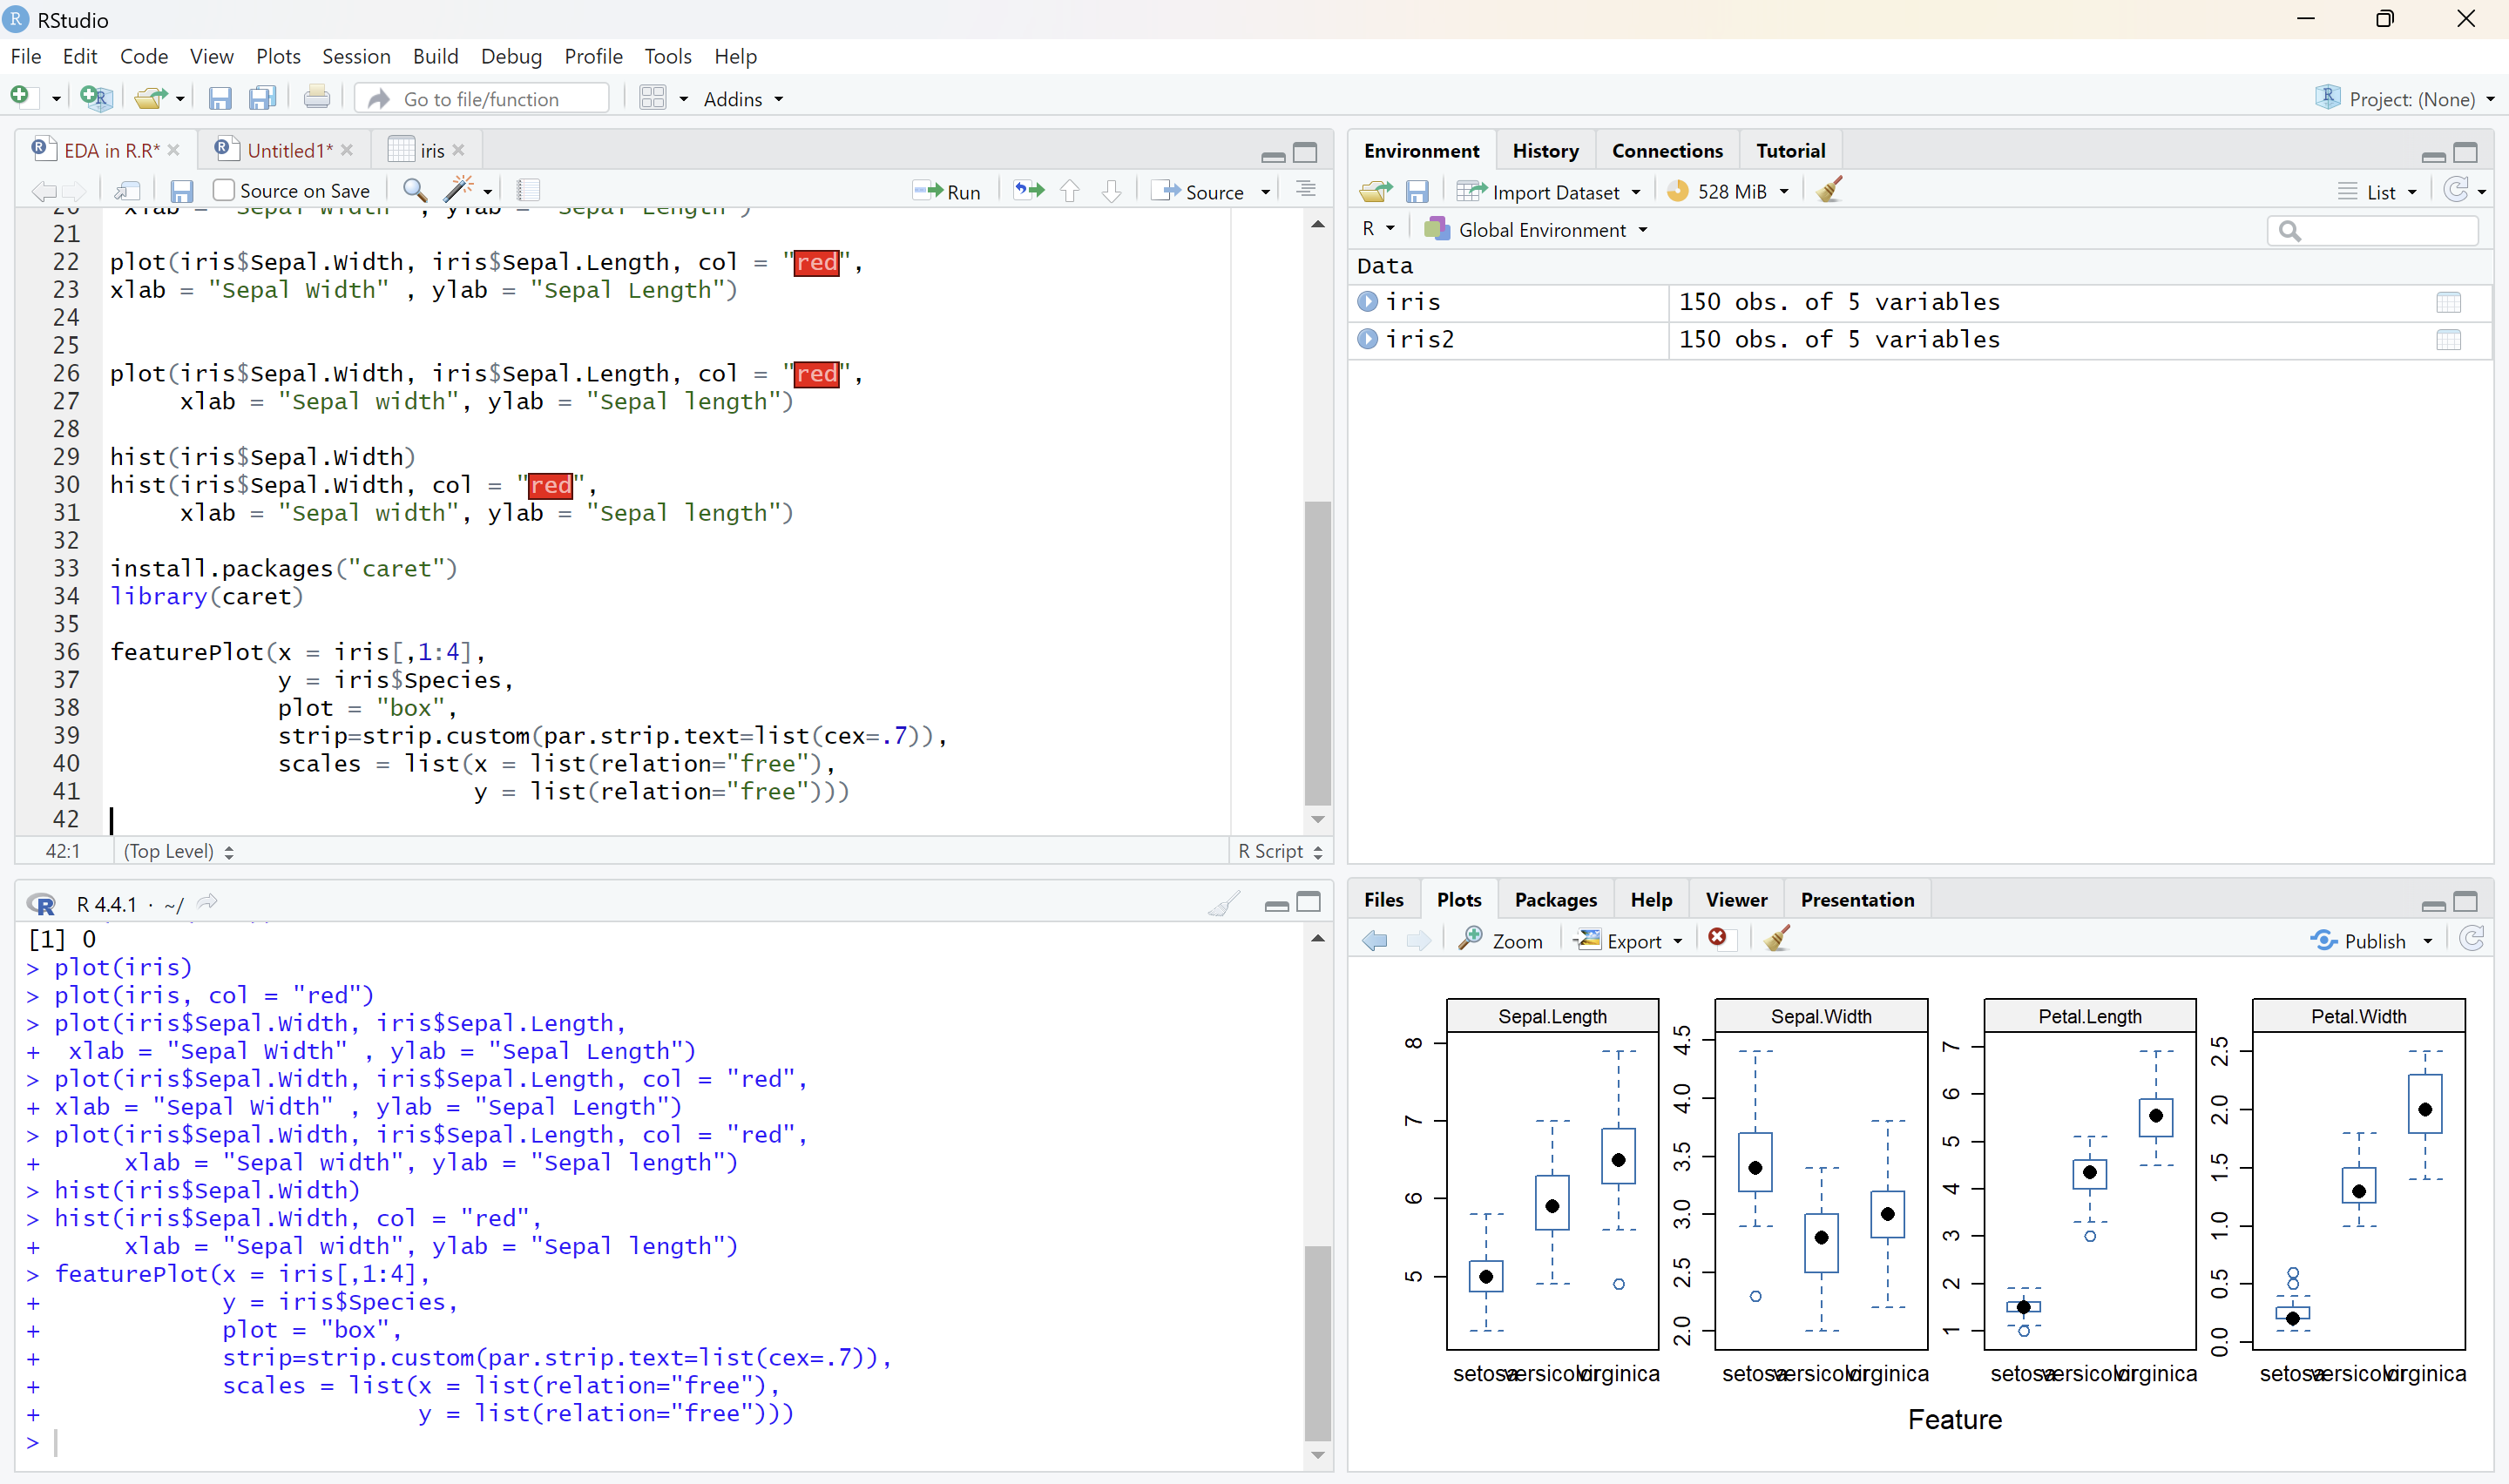Click the clear console broom icon
Screen dimensions: 2509x1484
point(1222,904)
